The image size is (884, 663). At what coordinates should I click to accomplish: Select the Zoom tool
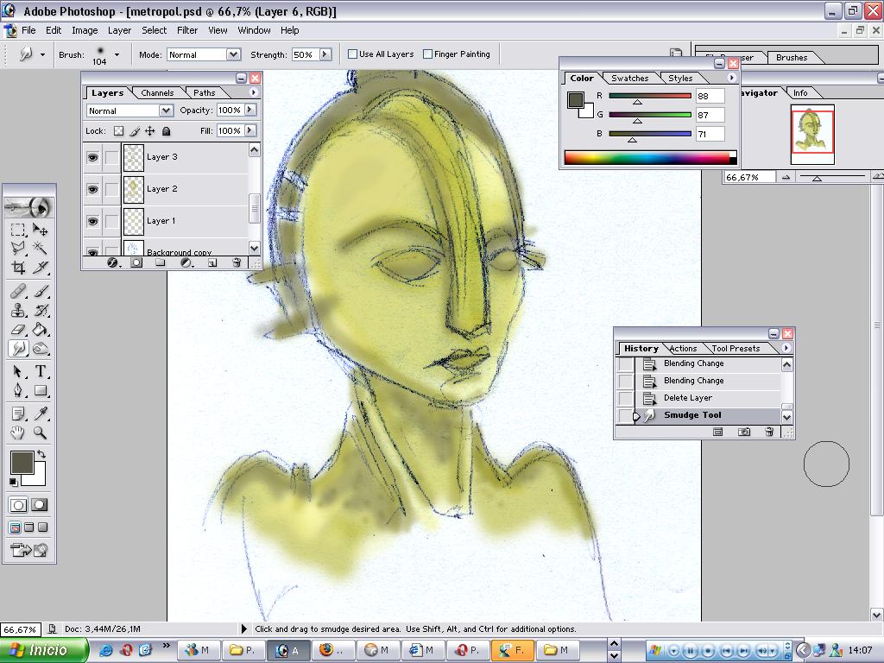pyautogui.click(x=40, y=433)
